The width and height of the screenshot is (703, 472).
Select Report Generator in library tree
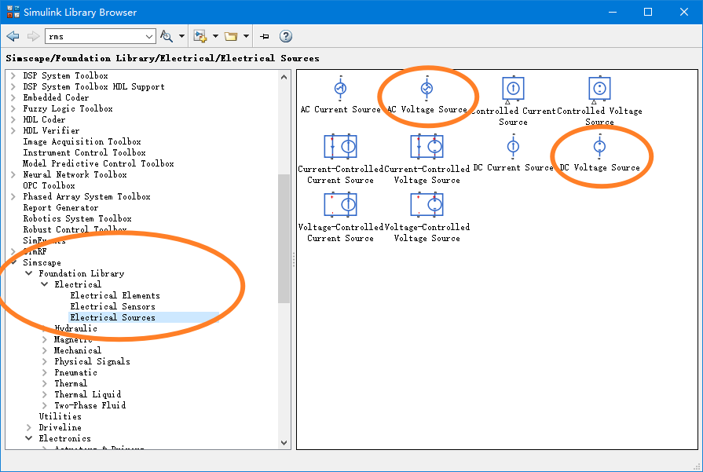60,207
